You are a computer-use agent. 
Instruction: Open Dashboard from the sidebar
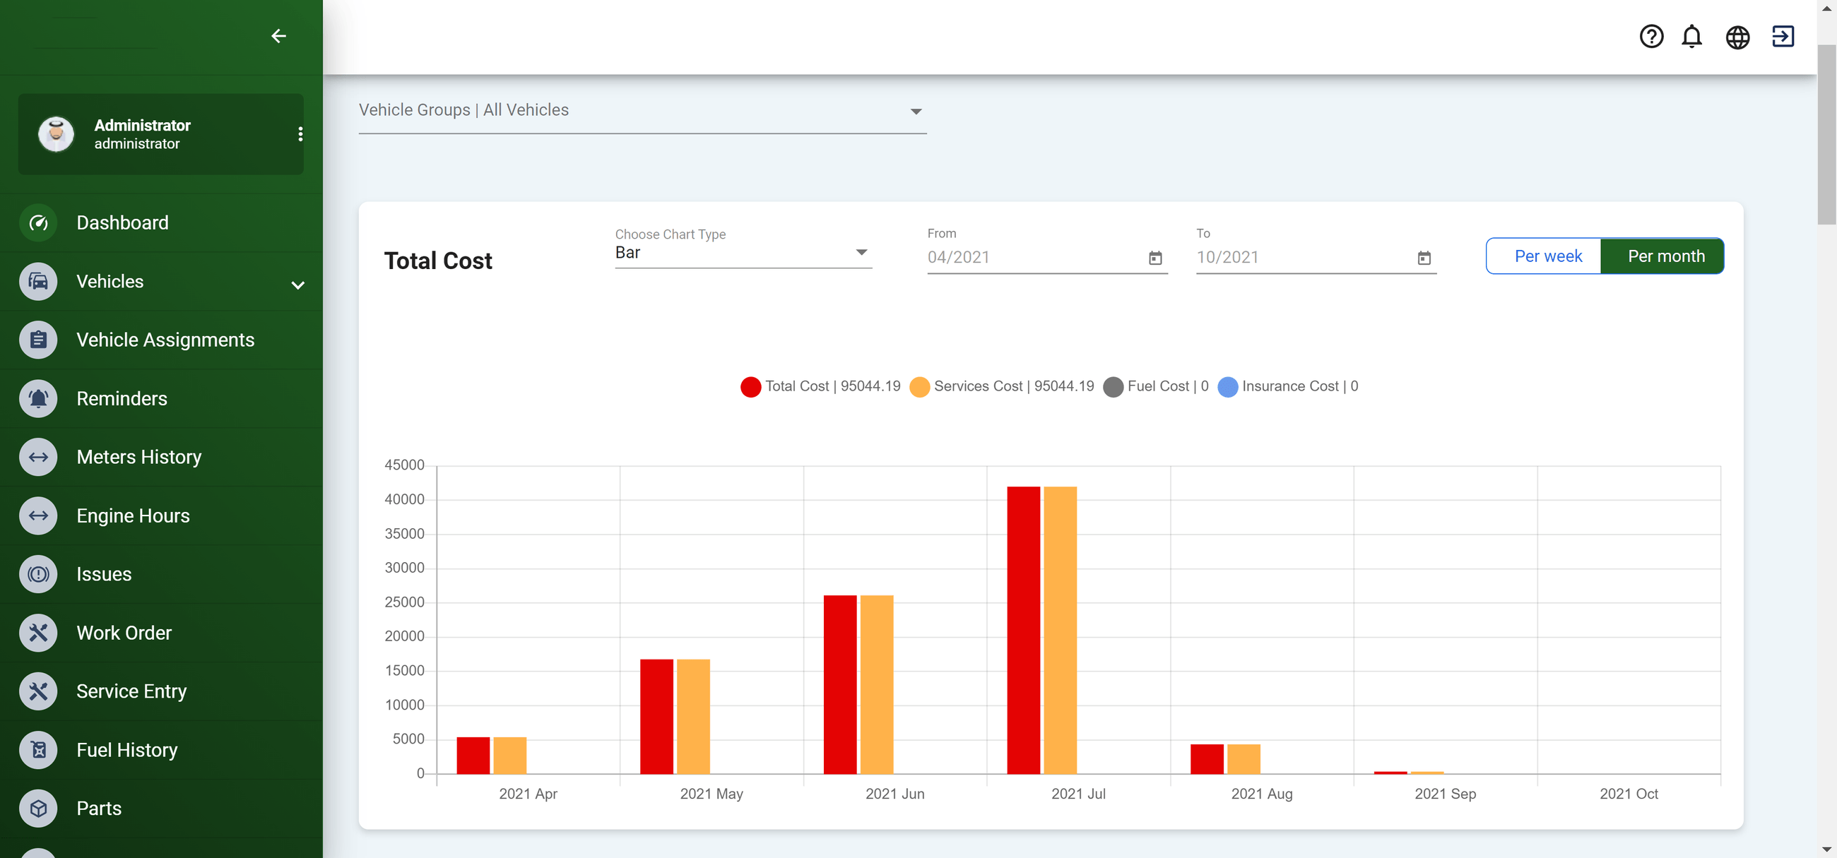tap(122, 223)
